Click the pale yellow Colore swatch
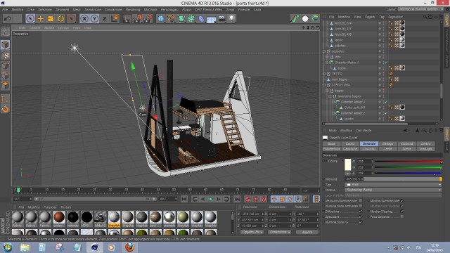This screenshot has width=450, height=253. (x=347, y=164)
